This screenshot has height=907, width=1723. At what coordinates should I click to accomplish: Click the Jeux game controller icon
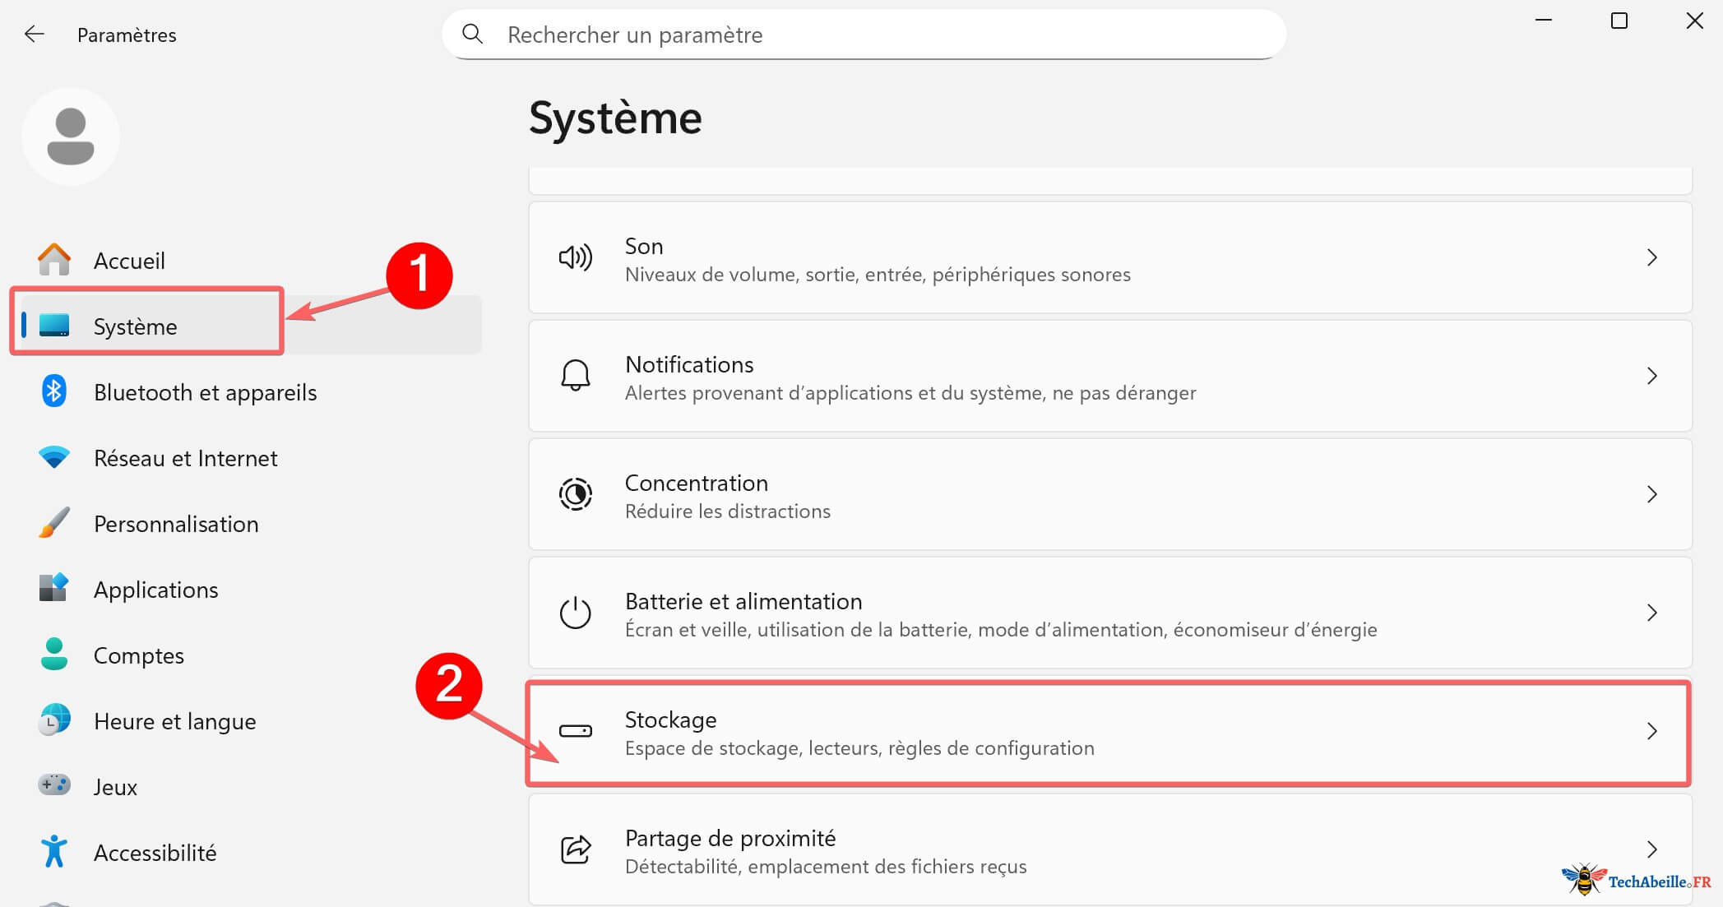coord(53,787)
